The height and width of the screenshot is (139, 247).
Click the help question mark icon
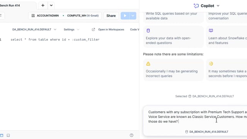pos(132,135)
